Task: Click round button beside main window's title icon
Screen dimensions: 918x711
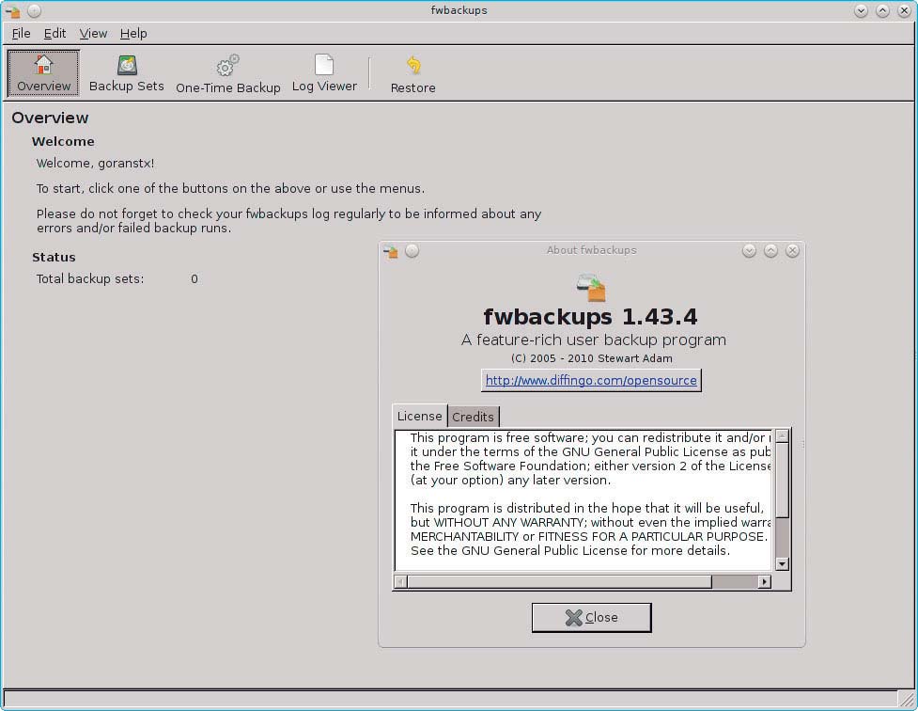Action: pos(34,10)
